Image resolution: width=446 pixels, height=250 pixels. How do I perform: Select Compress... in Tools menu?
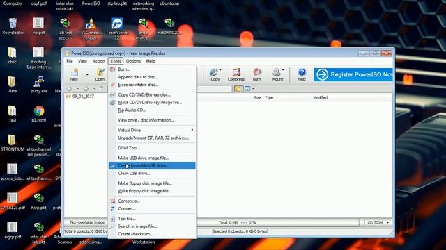152,201
